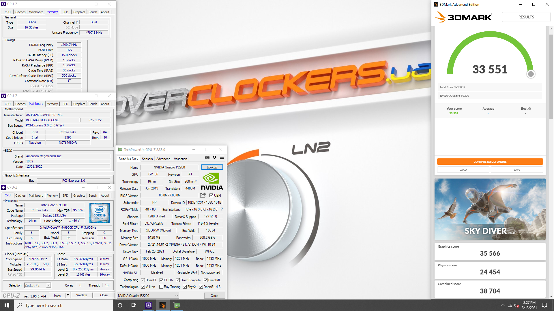
Task: Open the notification center icon
Action: [x=544, y=305]
